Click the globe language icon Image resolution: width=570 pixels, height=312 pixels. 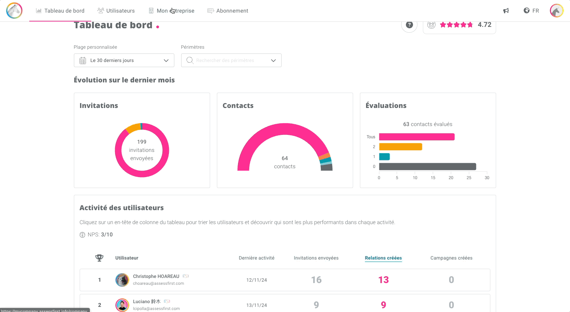point(526,11)
